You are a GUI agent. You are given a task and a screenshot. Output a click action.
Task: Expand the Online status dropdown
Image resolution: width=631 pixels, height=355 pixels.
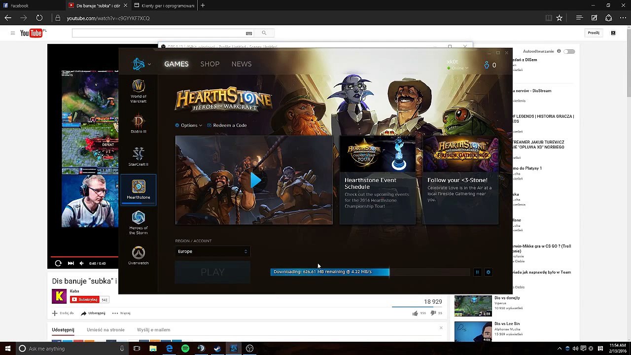coord(457,68)
